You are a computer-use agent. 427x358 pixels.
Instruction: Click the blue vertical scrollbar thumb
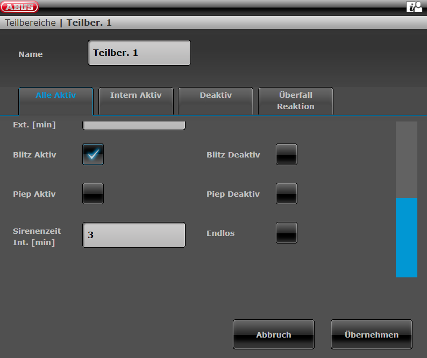(x=407, y=237)
